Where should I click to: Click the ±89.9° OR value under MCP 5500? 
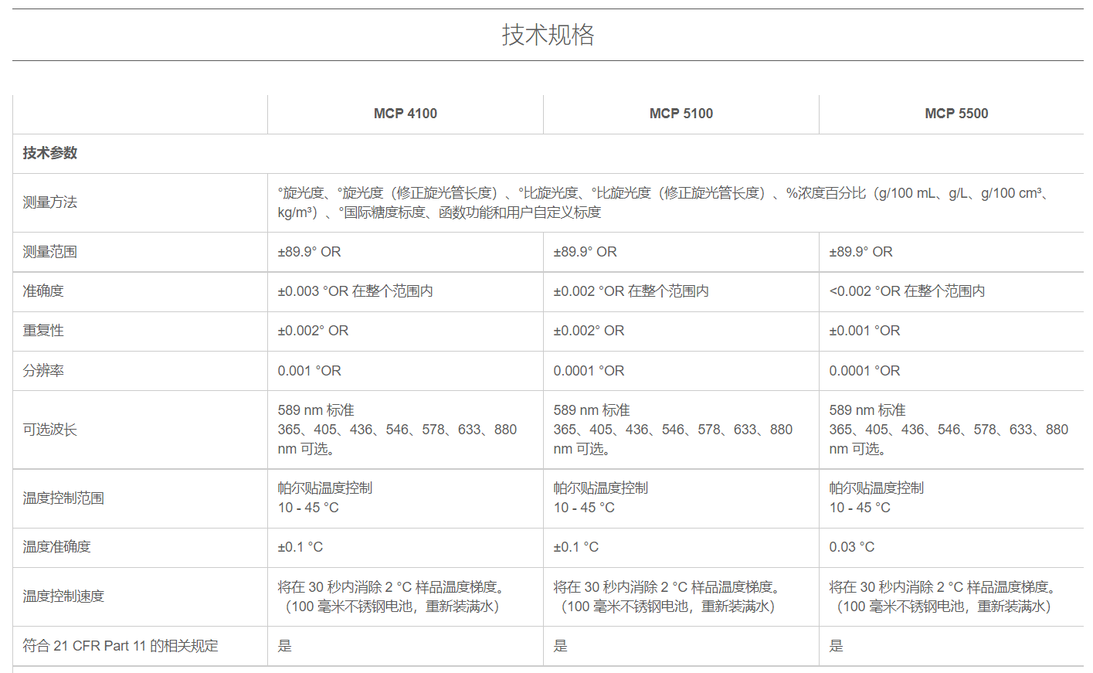pyautogui.click(x=860, y=252)
